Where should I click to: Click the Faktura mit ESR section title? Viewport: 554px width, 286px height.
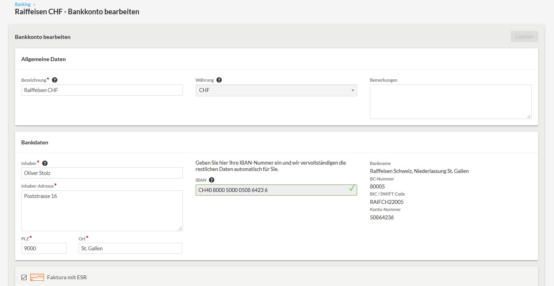click(x=67, y=277)
